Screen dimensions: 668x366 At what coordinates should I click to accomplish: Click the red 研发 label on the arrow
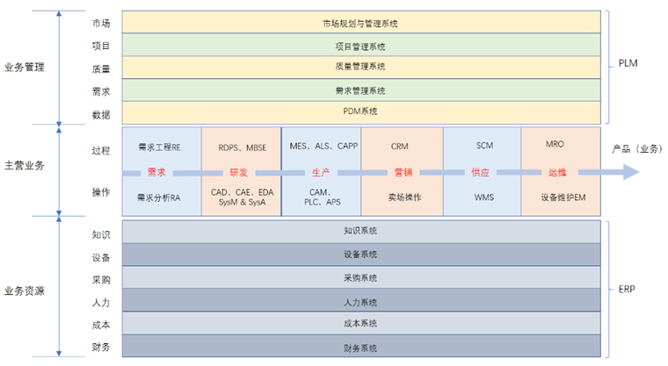click(239, 172)
